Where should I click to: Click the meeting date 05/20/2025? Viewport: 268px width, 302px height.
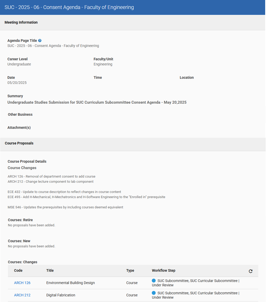tap(17, 83)
